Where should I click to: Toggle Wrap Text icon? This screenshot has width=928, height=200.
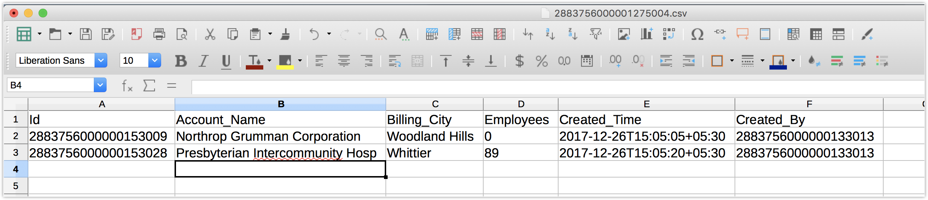click(395, 61)
